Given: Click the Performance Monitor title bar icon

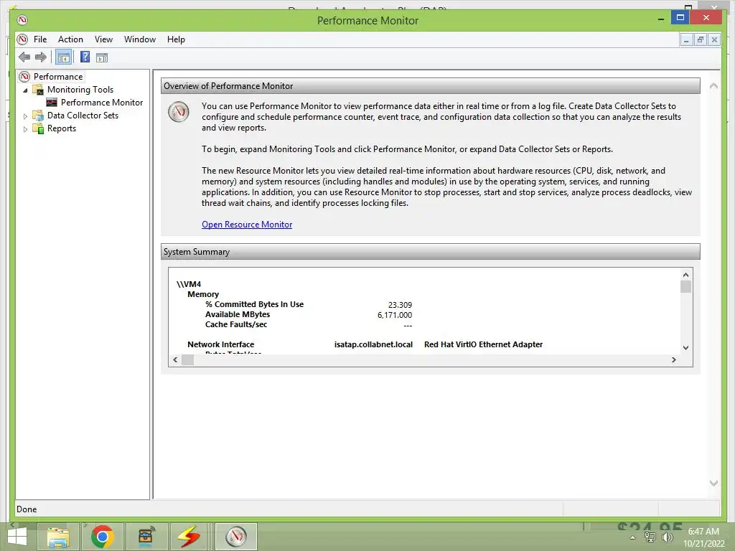Looking at the screenshot, I should pyautogui.click(x=22, y=20).
